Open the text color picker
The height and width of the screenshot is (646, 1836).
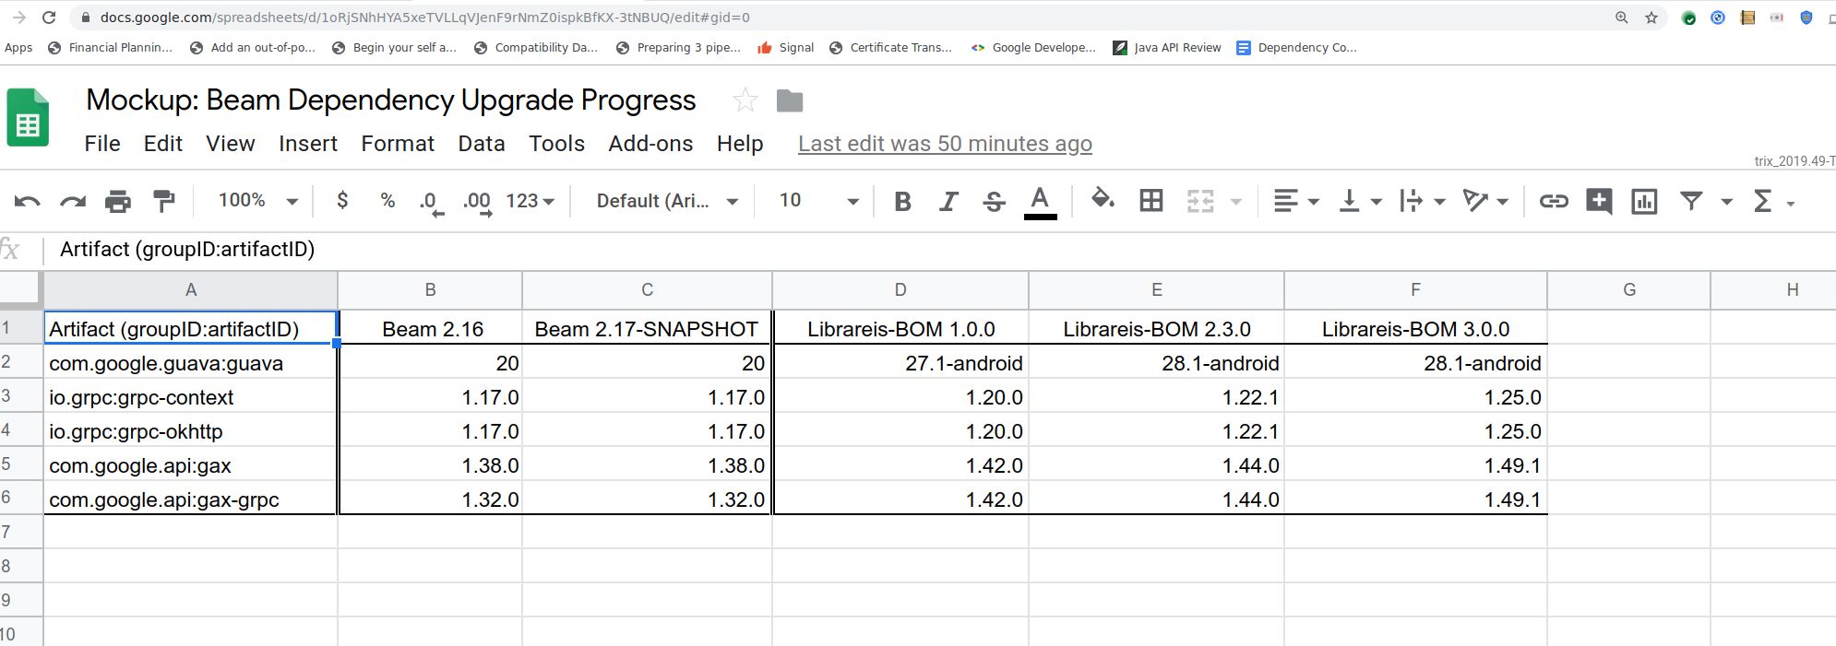1040,203
